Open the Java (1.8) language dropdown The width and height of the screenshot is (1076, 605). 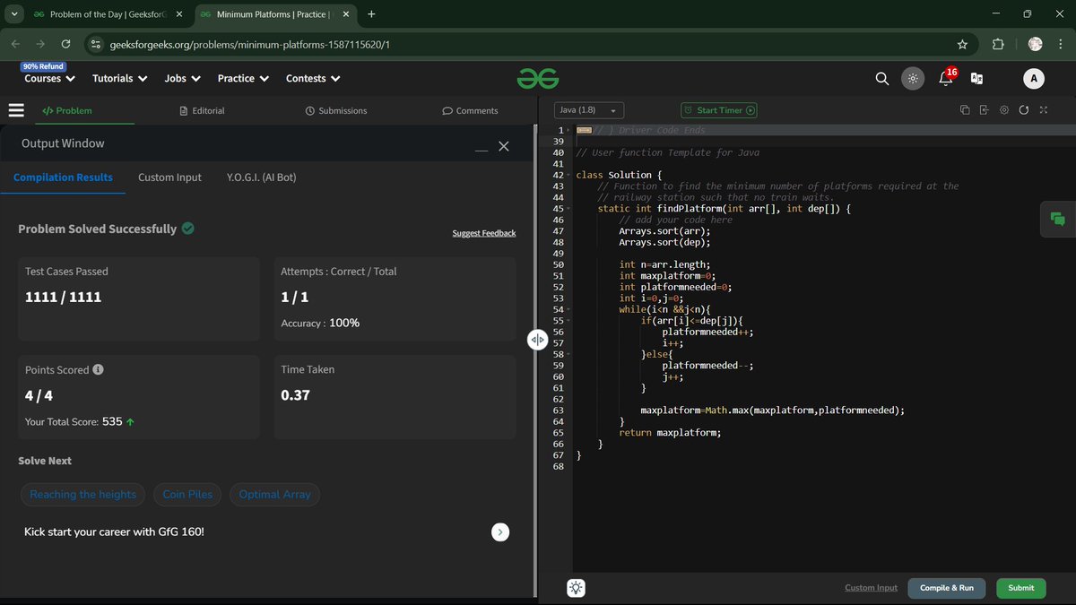pos(589,110)
